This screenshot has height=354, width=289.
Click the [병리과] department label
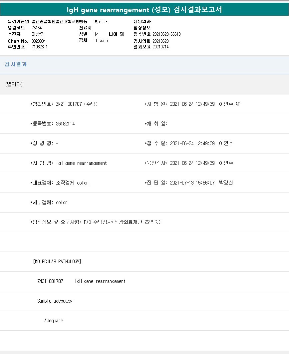(x=14, y=84)
